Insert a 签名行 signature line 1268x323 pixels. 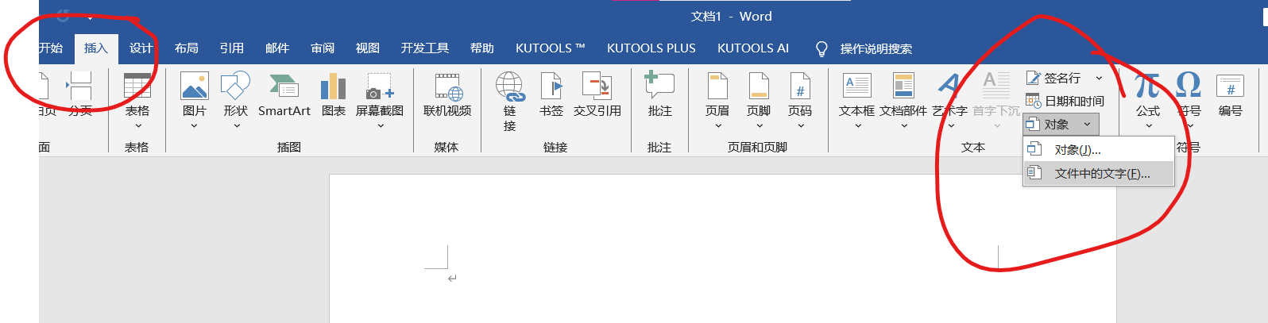click(1053, 78)
